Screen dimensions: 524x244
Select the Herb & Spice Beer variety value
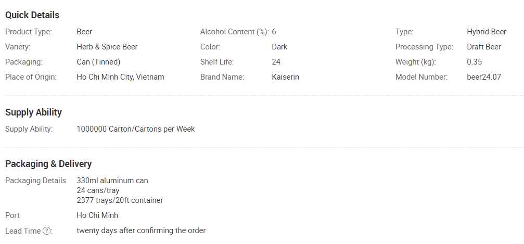(x=107, y=47)
